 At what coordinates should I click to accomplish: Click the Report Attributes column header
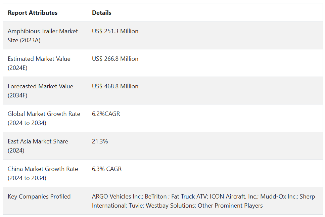click(x=33, y=13)
